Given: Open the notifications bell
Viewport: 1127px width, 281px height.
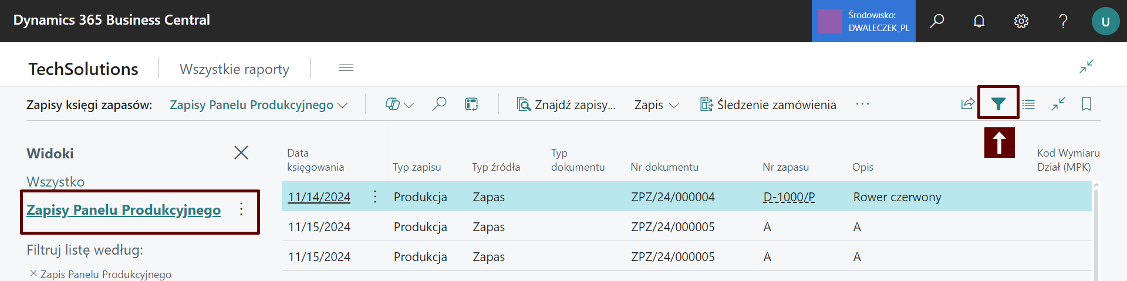Looking at the screenshot, I should tap(979, 21).
